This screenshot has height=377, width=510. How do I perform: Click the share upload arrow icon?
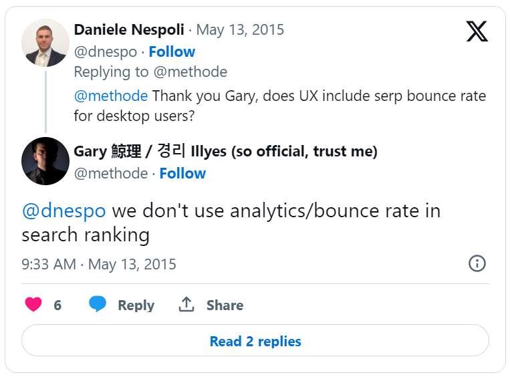click(x=186, y=305)
